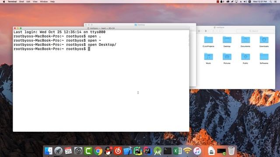This screenshot has height=157, width=280.
Task: Open Spotlight search in the menu bar
Action: pos(271,2)
